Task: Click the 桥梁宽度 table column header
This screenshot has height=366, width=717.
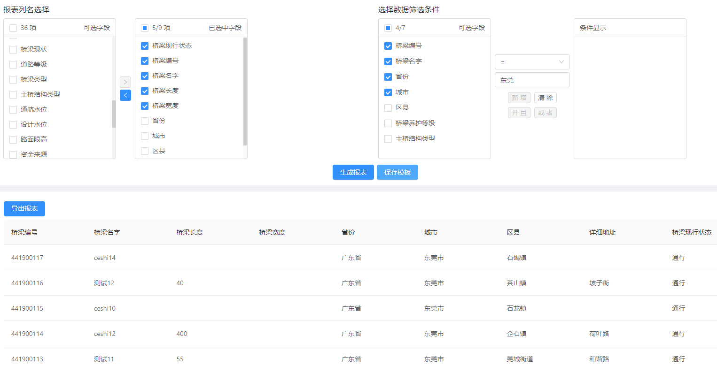Action: coord(273,232)
